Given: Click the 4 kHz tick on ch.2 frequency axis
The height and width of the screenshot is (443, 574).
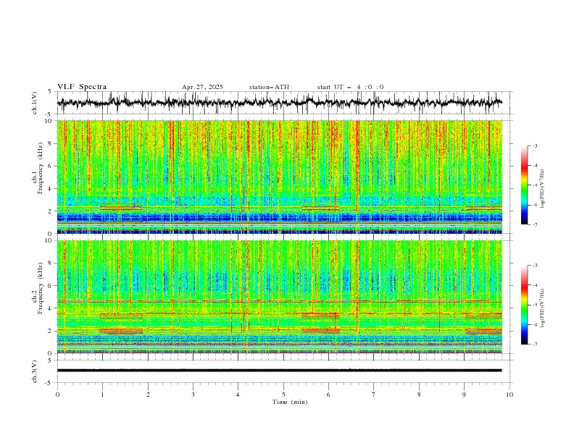Looking at the screenshot, I should [x=51, y=308].
